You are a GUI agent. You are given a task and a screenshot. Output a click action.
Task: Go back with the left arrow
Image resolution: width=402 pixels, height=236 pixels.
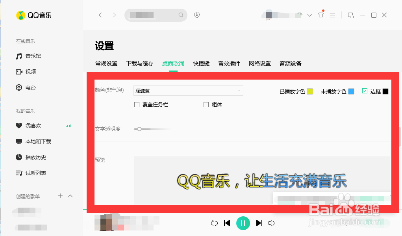pos(100,15)
